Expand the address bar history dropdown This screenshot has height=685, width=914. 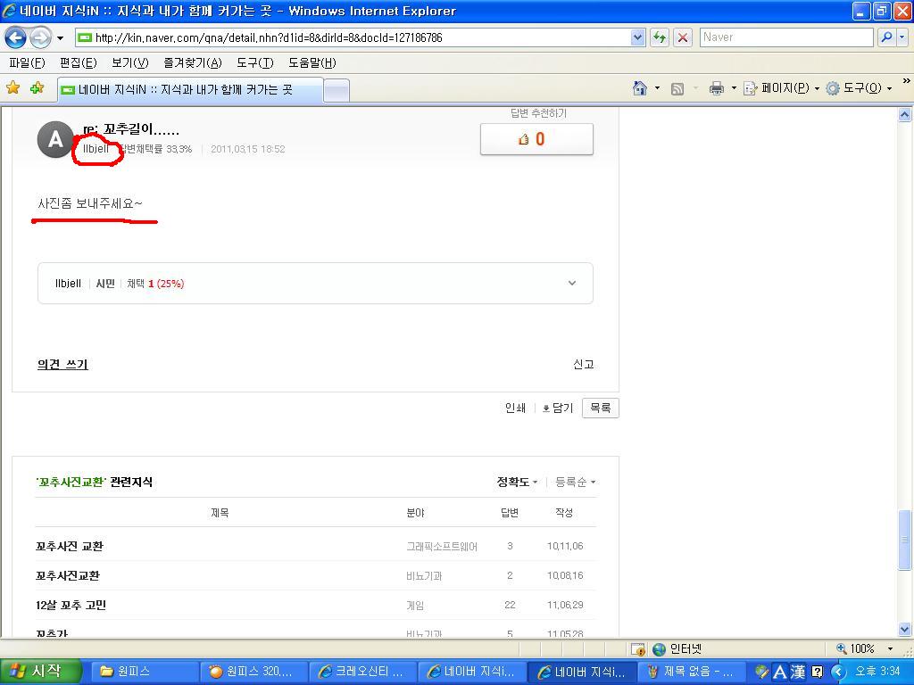(x=637, y=37)
